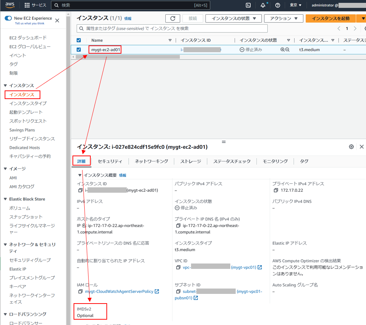The width and height of the screenshot is (366, 325).
Task: Click the sidebar vertical scrollbar
Action: tap(68, 163)
